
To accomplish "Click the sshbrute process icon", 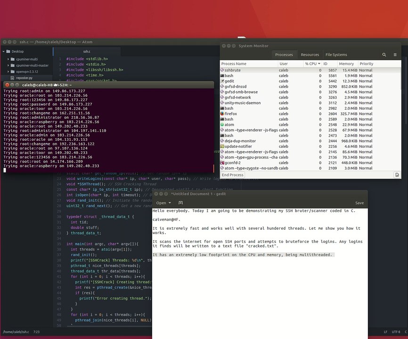I will click(222, 70).
